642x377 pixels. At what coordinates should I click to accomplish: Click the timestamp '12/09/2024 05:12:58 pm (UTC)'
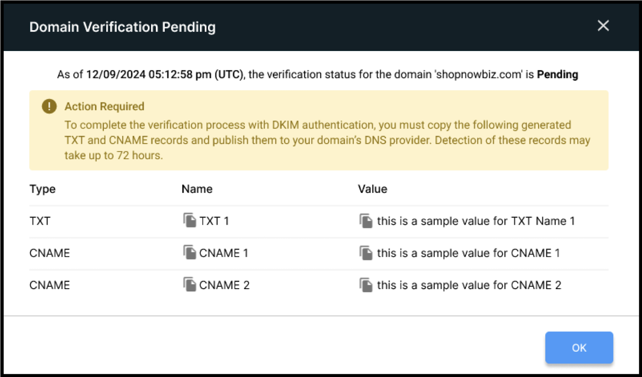(x=165, y=74)
